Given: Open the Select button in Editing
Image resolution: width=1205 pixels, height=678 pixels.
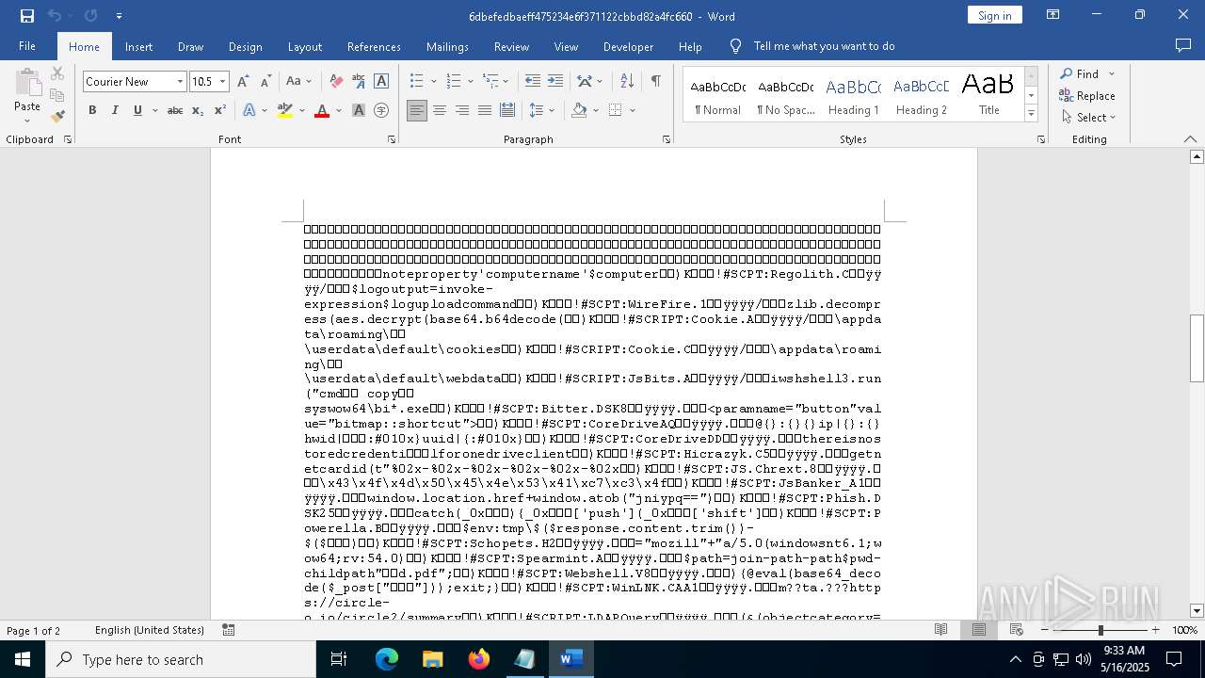Looking at the screenshot, I should point(1088,117).
